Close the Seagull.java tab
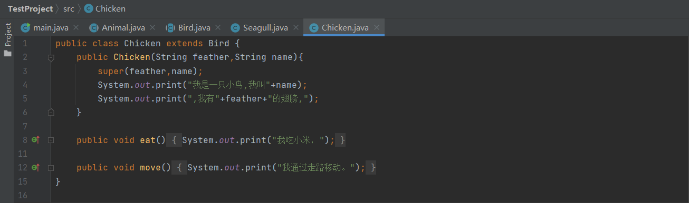The width and height of the screenshot is (689, 203). point(295,27)
